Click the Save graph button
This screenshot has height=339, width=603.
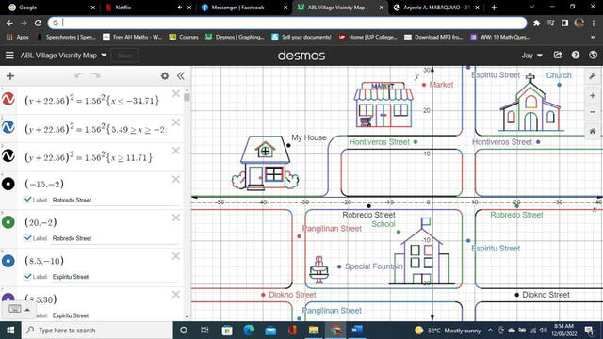(124, 56)
